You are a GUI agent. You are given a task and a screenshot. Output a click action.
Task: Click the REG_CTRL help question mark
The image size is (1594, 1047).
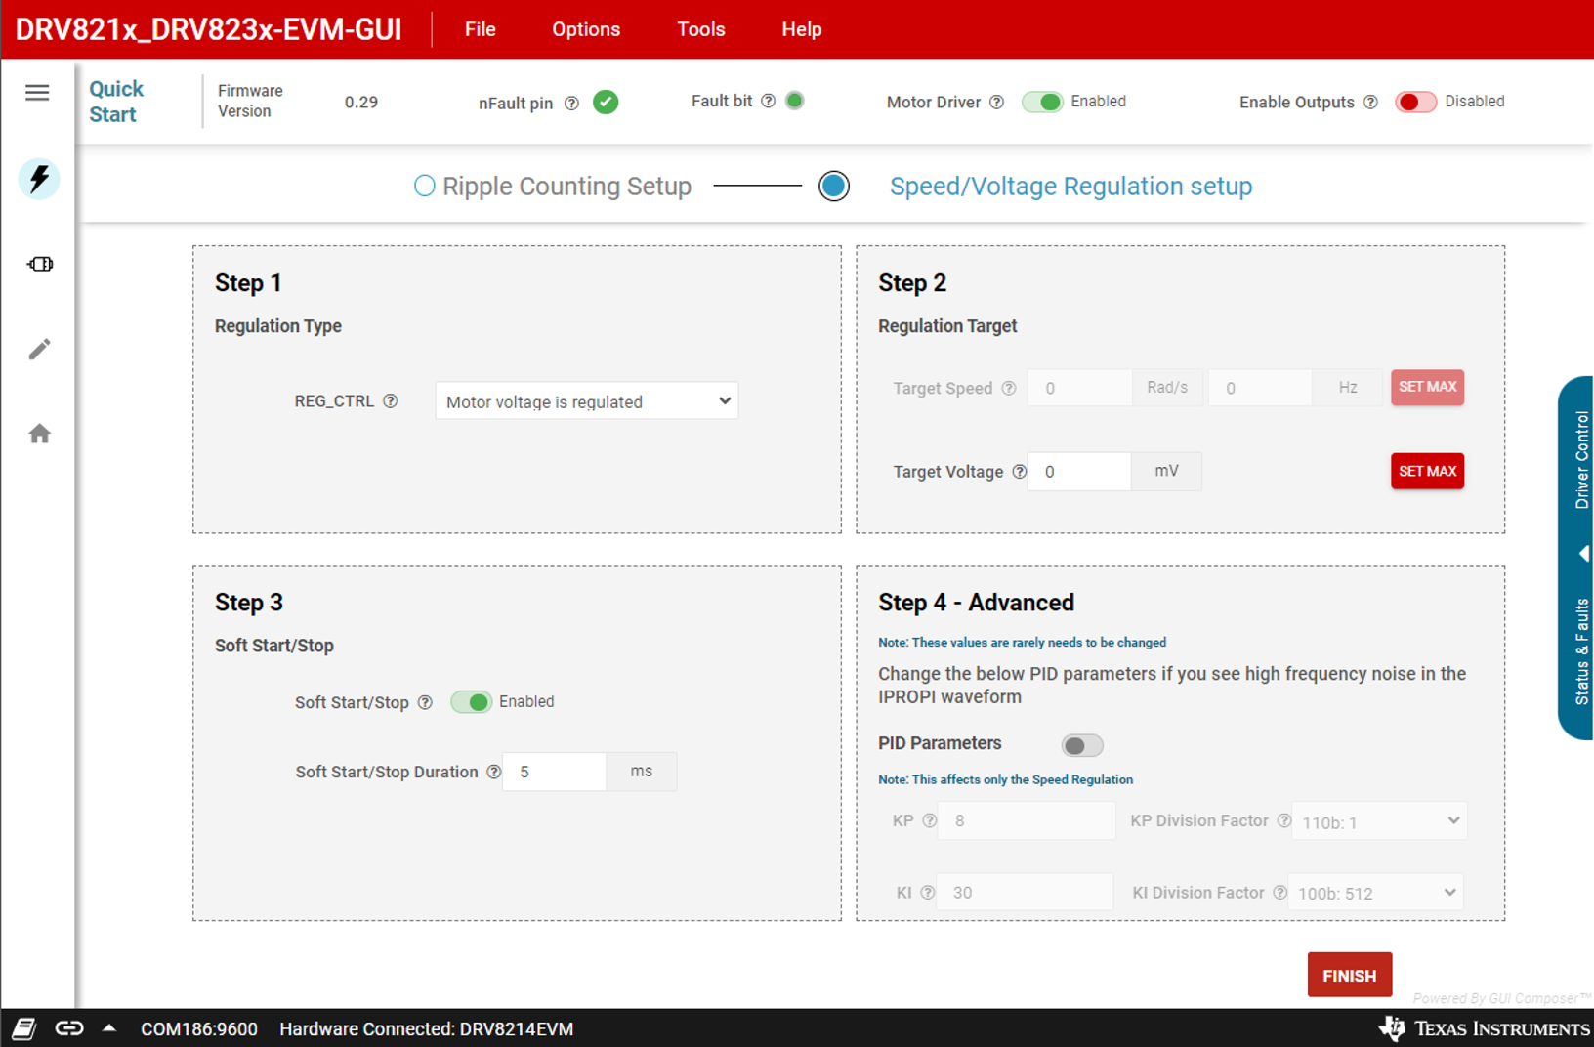(391, 401)
